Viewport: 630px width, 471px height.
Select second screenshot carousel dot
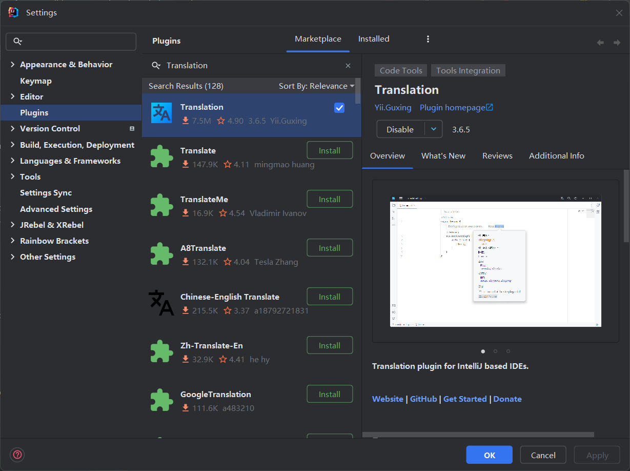(495, 351)
